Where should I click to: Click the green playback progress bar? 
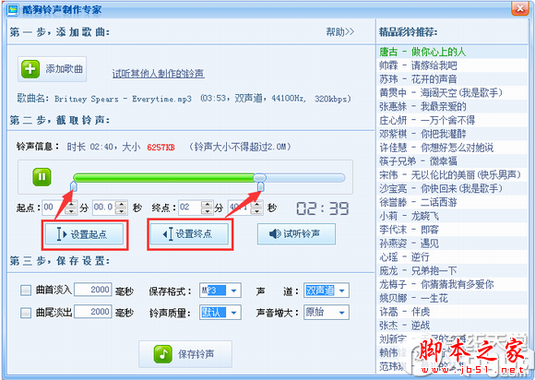pyautogui.click(x=163, y=177)
